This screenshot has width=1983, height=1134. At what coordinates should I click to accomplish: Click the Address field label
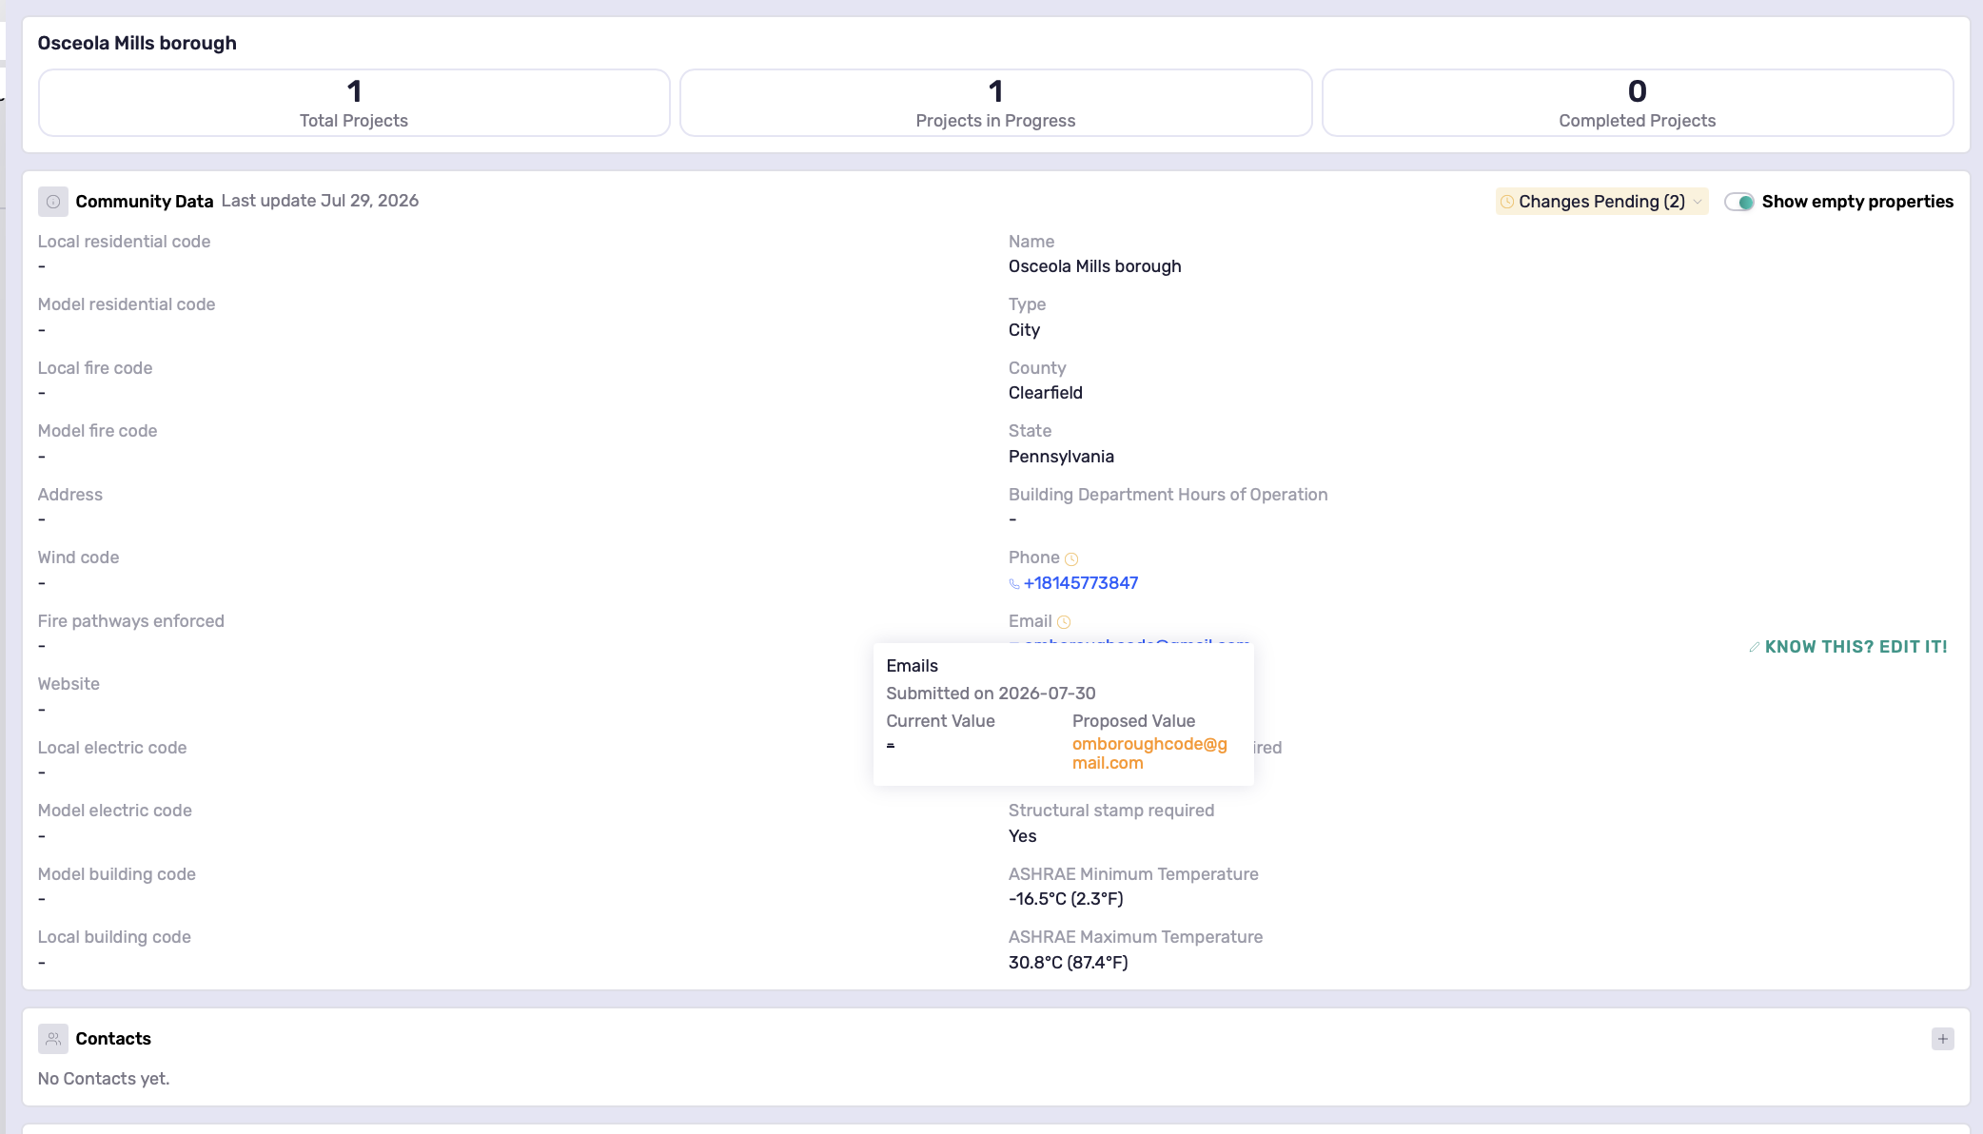[70, 495]
